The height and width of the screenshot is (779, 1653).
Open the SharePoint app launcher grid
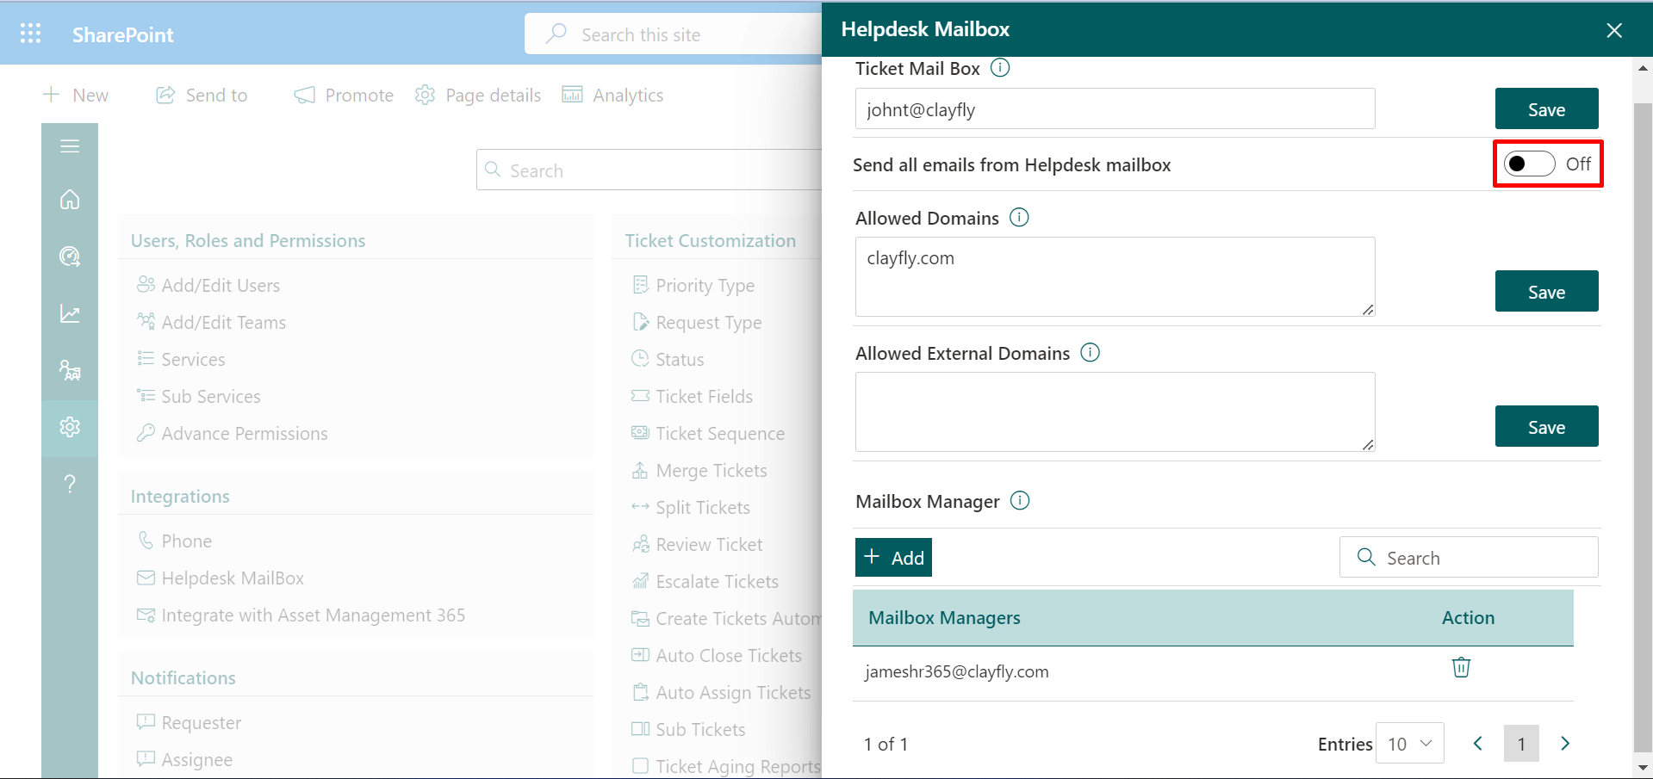point(31,34)
